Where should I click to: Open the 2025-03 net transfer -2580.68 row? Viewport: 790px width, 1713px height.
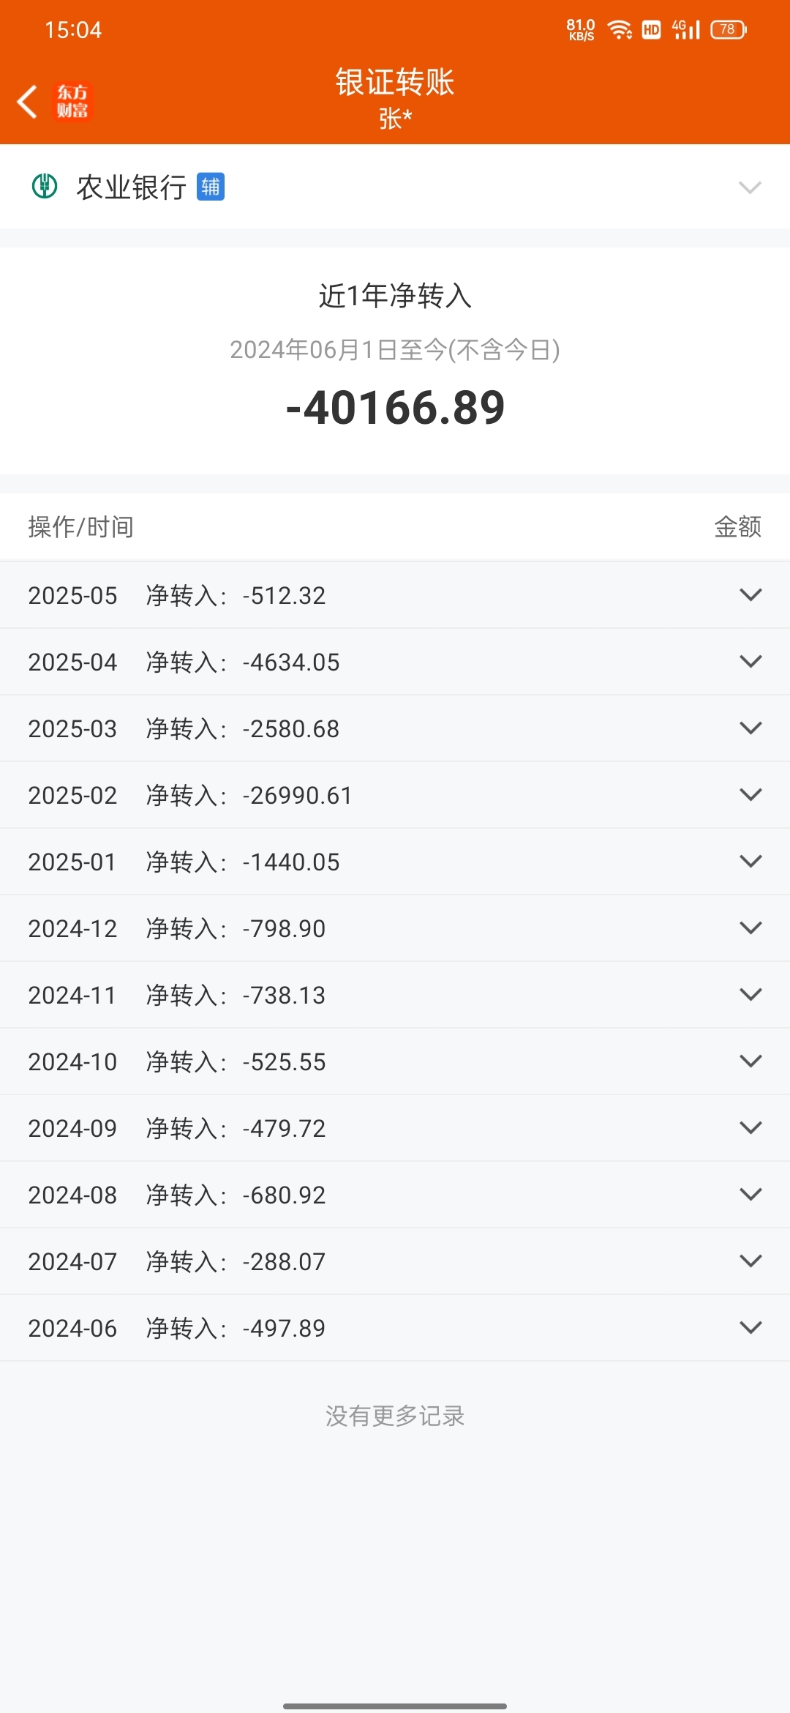tap(395, 728)
